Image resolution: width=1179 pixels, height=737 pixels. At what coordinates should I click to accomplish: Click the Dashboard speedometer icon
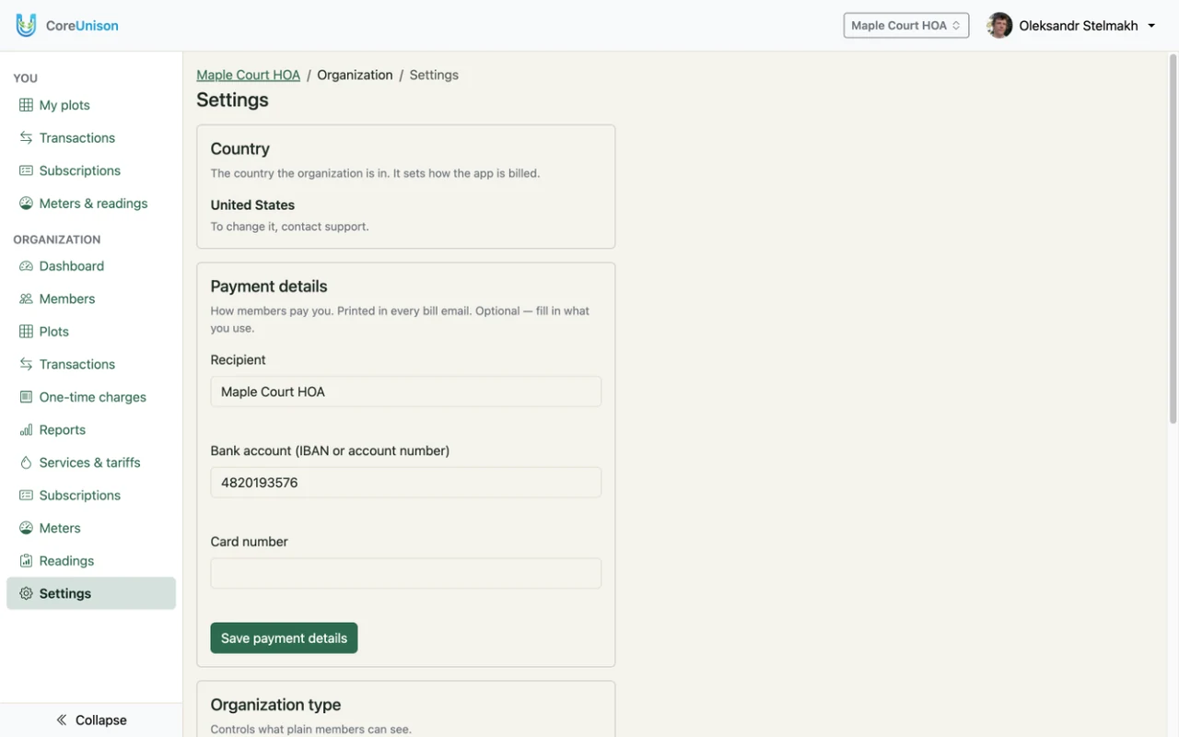(x=26, y=266)
